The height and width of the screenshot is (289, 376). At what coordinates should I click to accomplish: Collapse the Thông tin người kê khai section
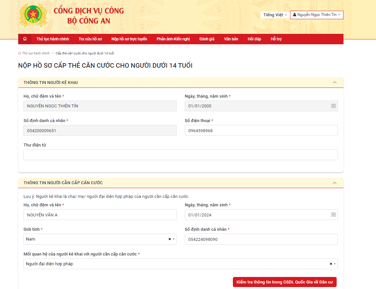(x=334, y=83)
